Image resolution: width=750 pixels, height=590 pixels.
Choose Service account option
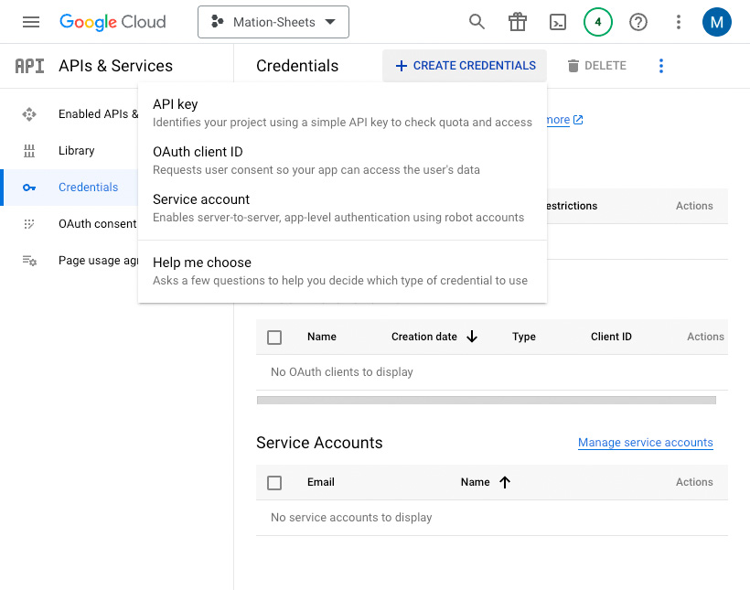(342, 208)
